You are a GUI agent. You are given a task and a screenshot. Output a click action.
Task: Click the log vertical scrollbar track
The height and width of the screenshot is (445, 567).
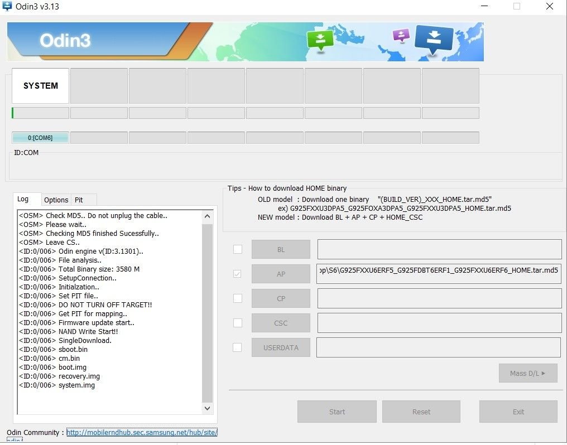(207, 313)
